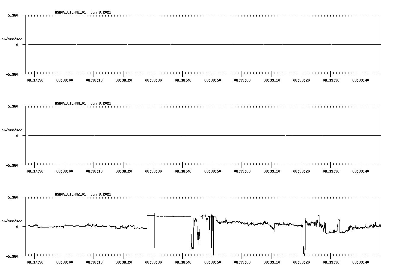402x273 pixels.
Task: Click the Jun 8,2021 date on HNZ chart
Action: 101,194
